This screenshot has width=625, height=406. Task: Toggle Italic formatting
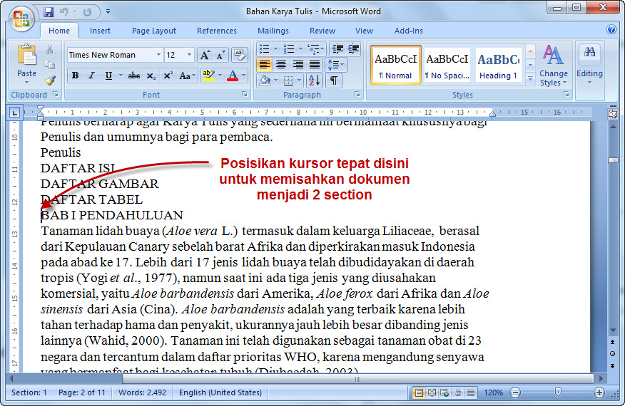click(91, 76)
